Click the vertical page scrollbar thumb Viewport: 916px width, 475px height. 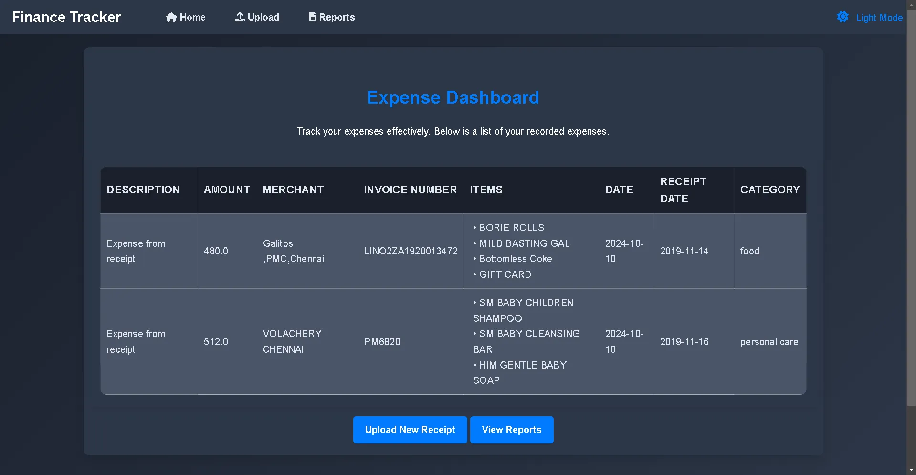tap(911, 208)
